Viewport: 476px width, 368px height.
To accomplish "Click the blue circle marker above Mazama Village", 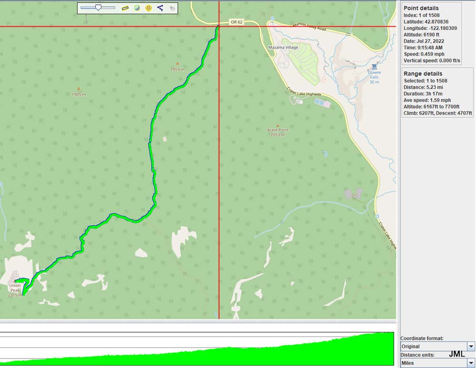I will 272,19.
